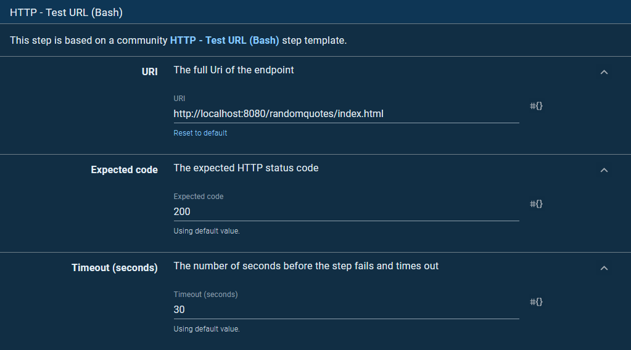This screenshot has width=631, height=350.
Task: Click the Expected code field showing 200
Action: pos(345,212)
